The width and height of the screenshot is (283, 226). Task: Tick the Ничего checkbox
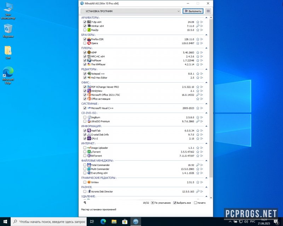[196, 203]
